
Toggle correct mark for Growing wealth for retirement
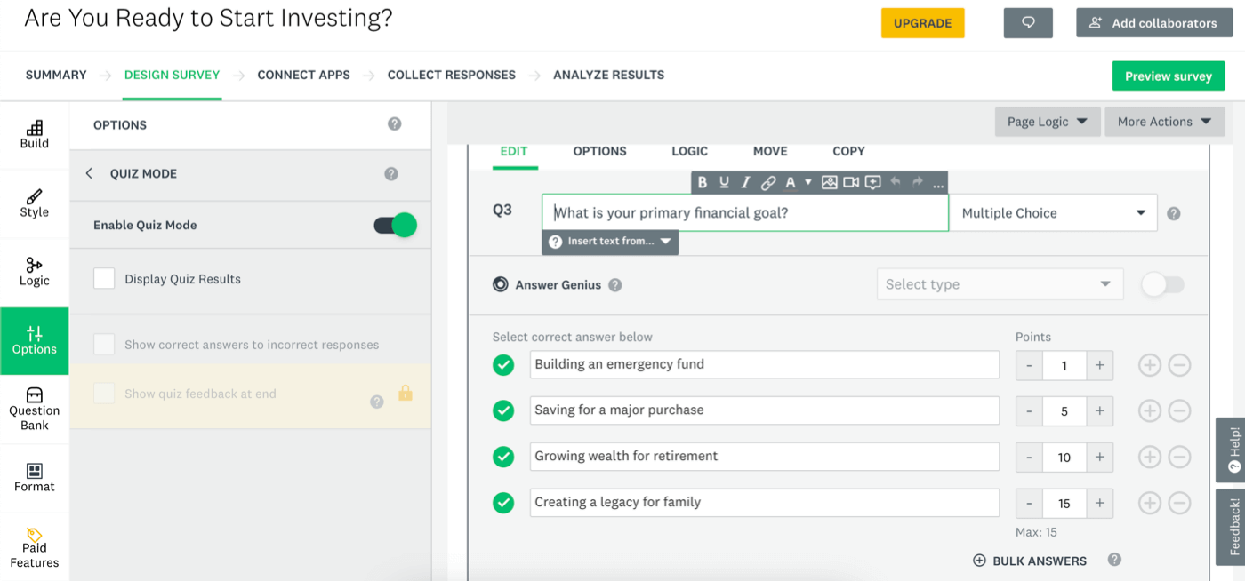click(503, 457)
